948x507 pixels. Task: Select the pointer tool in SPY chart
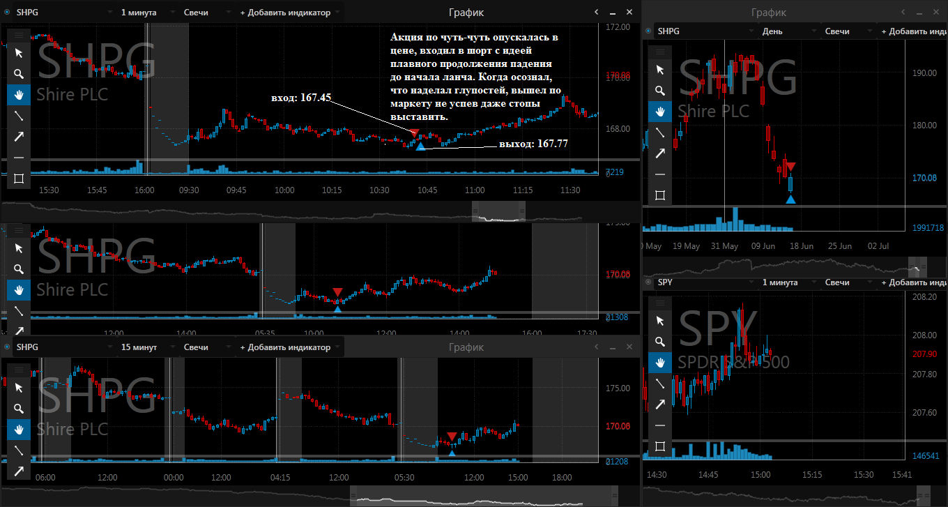(x=660, y=321)
